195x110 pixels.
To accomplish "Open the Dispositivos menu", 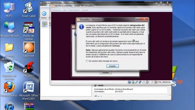I will [74, 10].
